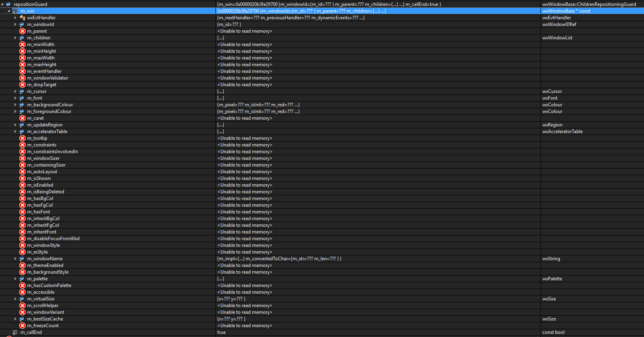The height and width of the screenshot is (337, 644).
Task: Click the wxAcceleratorTable type cell
Action: tap(563, 131)
